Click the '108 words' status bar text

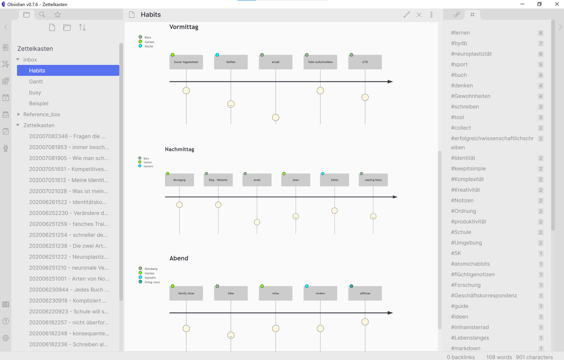tap(498, 357)
